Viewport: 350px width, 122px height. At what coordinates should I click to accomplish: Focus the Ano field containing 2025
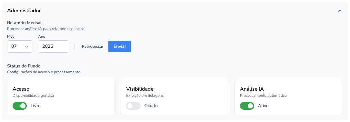pos(54,46)
